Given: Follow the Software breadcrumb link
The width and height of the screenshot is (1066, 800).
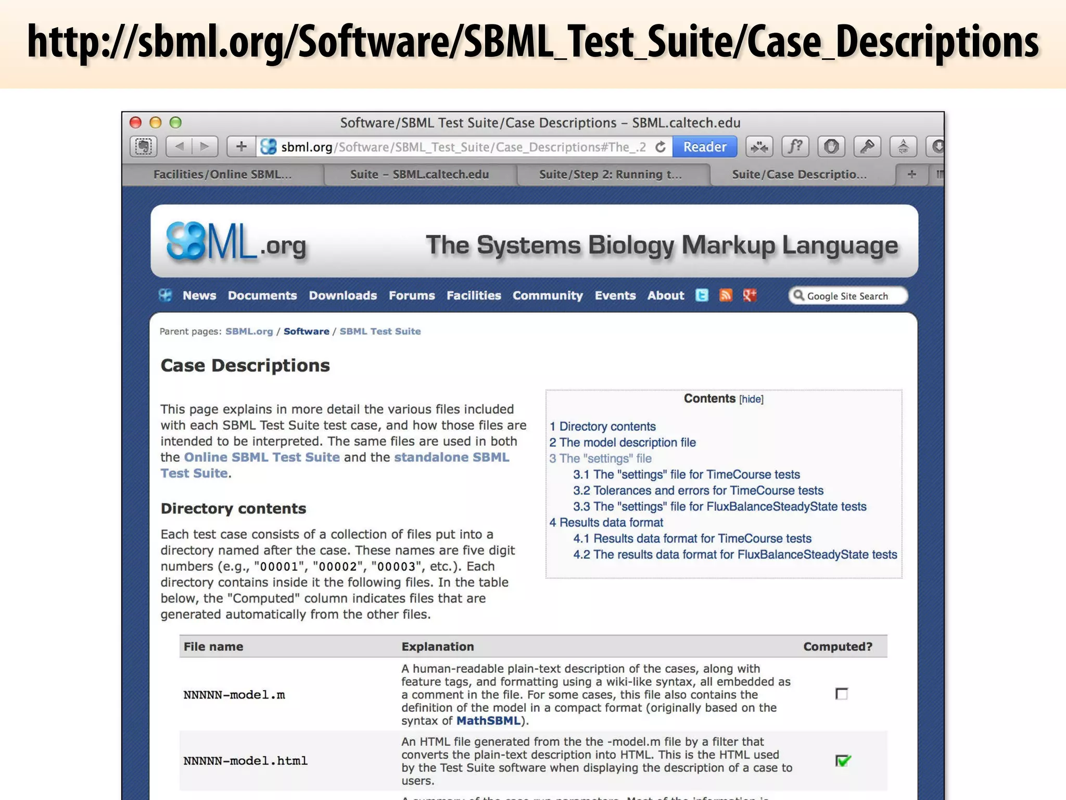Looking at the screenshot, I should click(x=306, y=331).
